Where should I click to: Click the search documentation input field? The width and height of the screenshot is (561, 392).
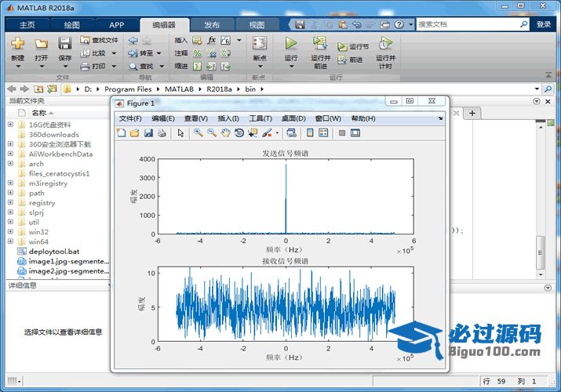click(468, 24)
